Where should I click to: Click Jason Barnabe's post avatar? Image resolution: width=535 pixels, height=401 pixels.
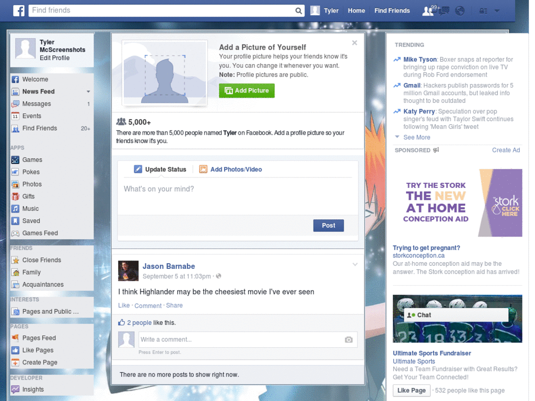click(129, 271)
